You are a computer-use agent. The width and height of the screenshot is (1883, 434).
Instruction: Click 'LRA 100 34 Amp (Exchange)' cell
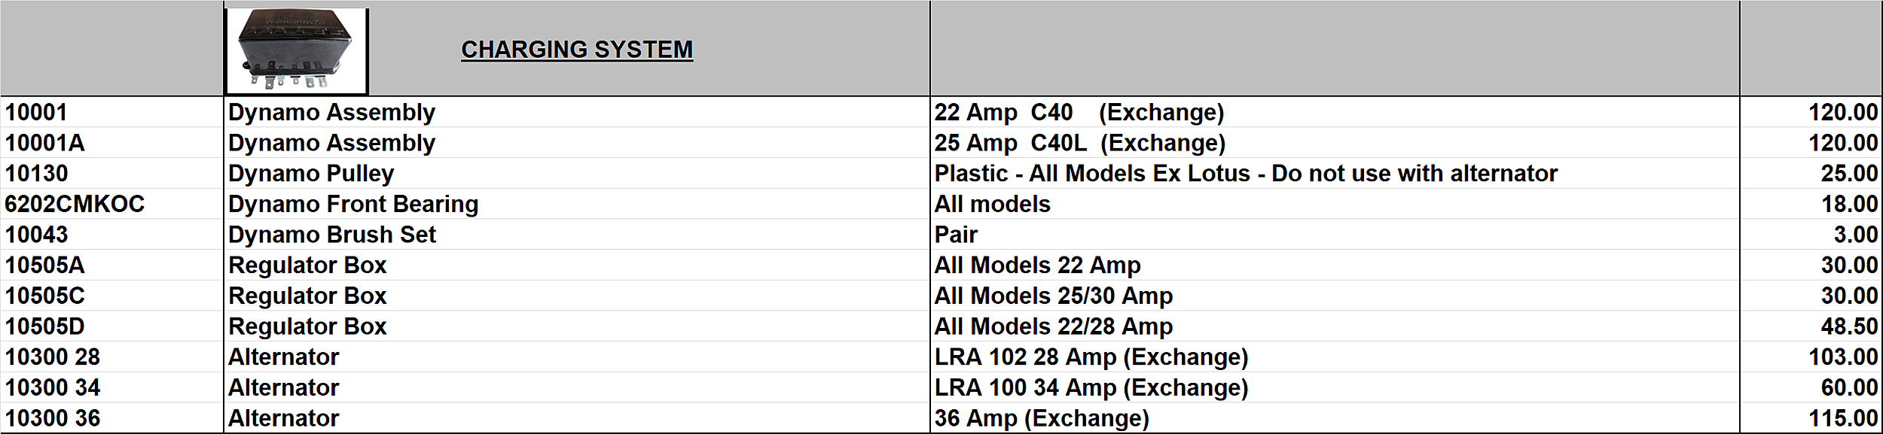(x=1091, y=387)
